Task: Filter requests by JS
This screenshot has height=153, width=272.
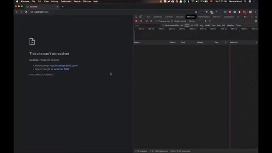Action: [192, 25]
